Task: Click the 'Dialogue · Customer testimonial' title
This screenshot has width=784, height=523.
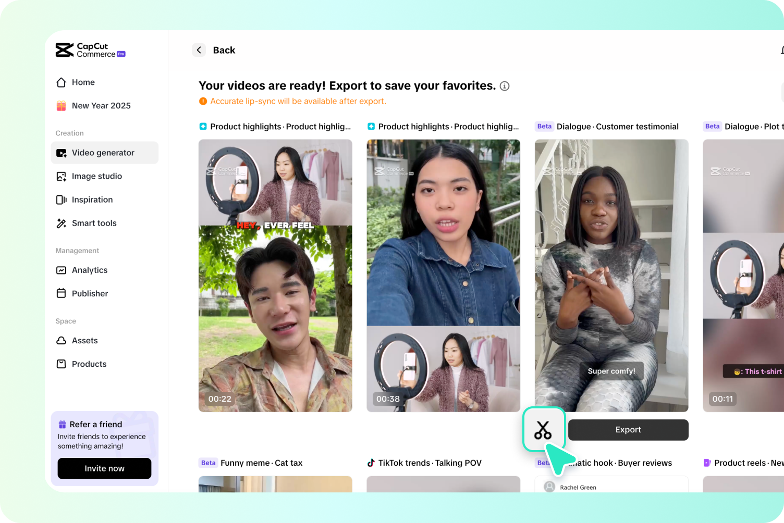Action: (618, 127)
